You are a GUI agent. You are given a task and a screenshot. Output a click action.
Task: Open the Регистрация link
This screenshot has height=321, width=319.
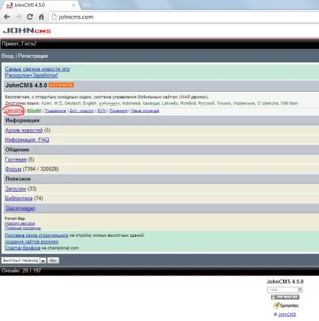[33, 56]
